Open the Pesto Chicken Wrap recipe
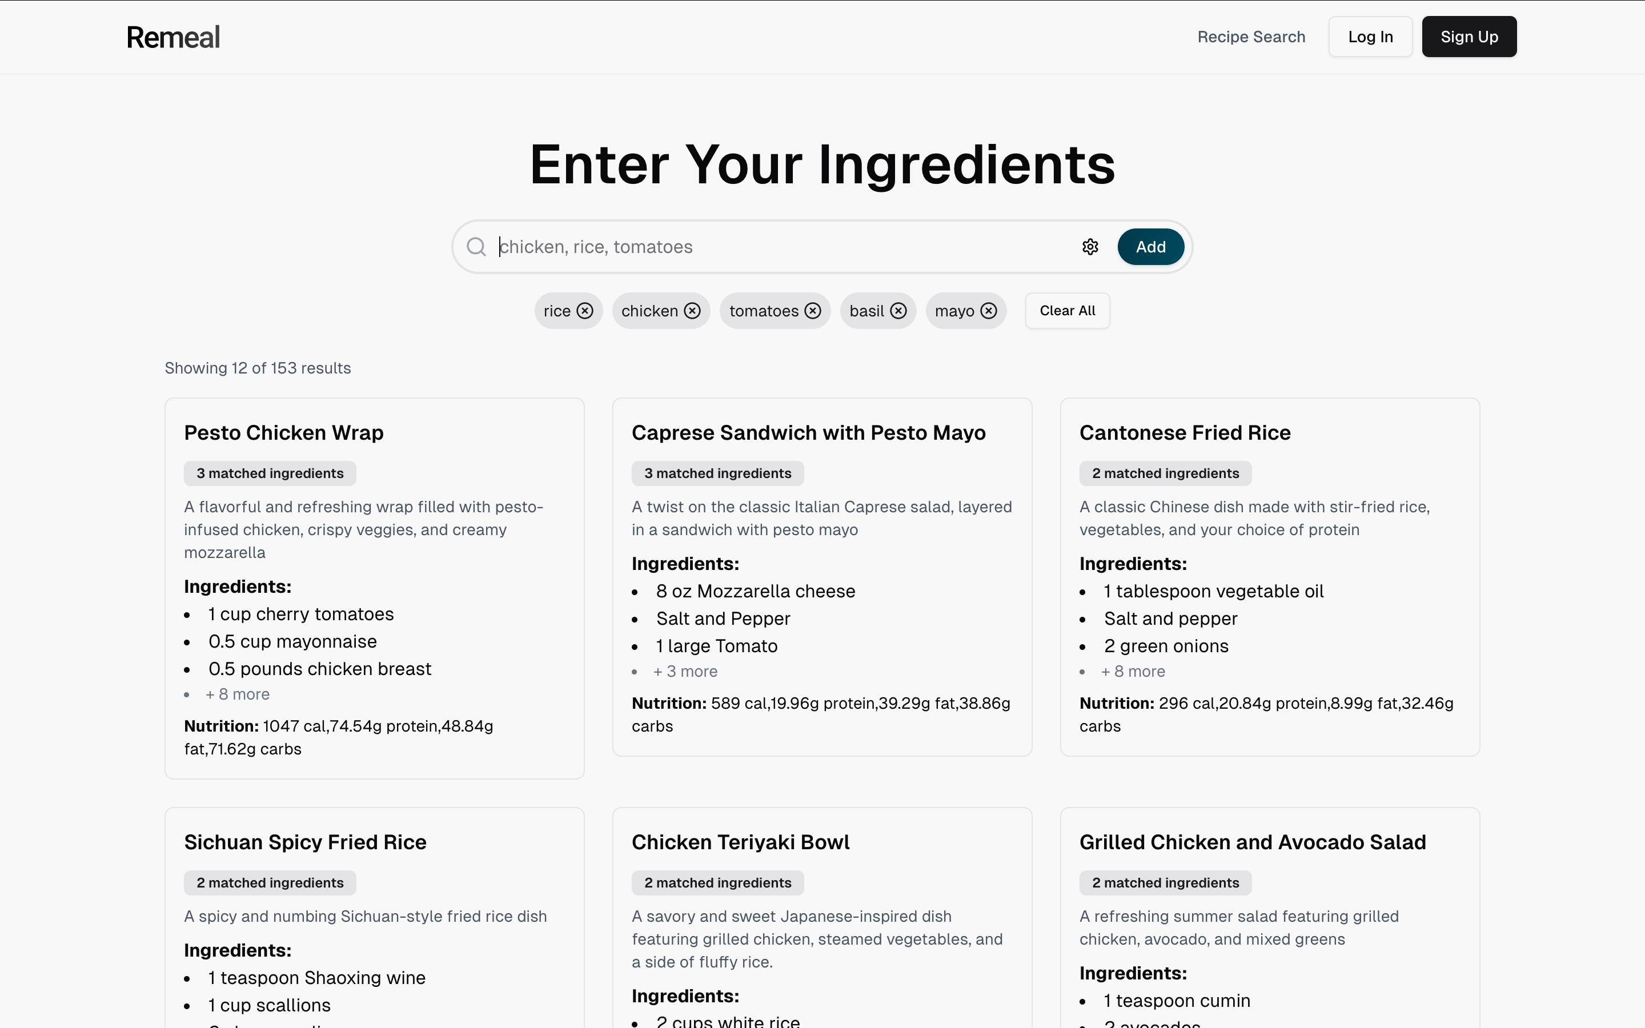1645x1028 pixels. [283, 432]
